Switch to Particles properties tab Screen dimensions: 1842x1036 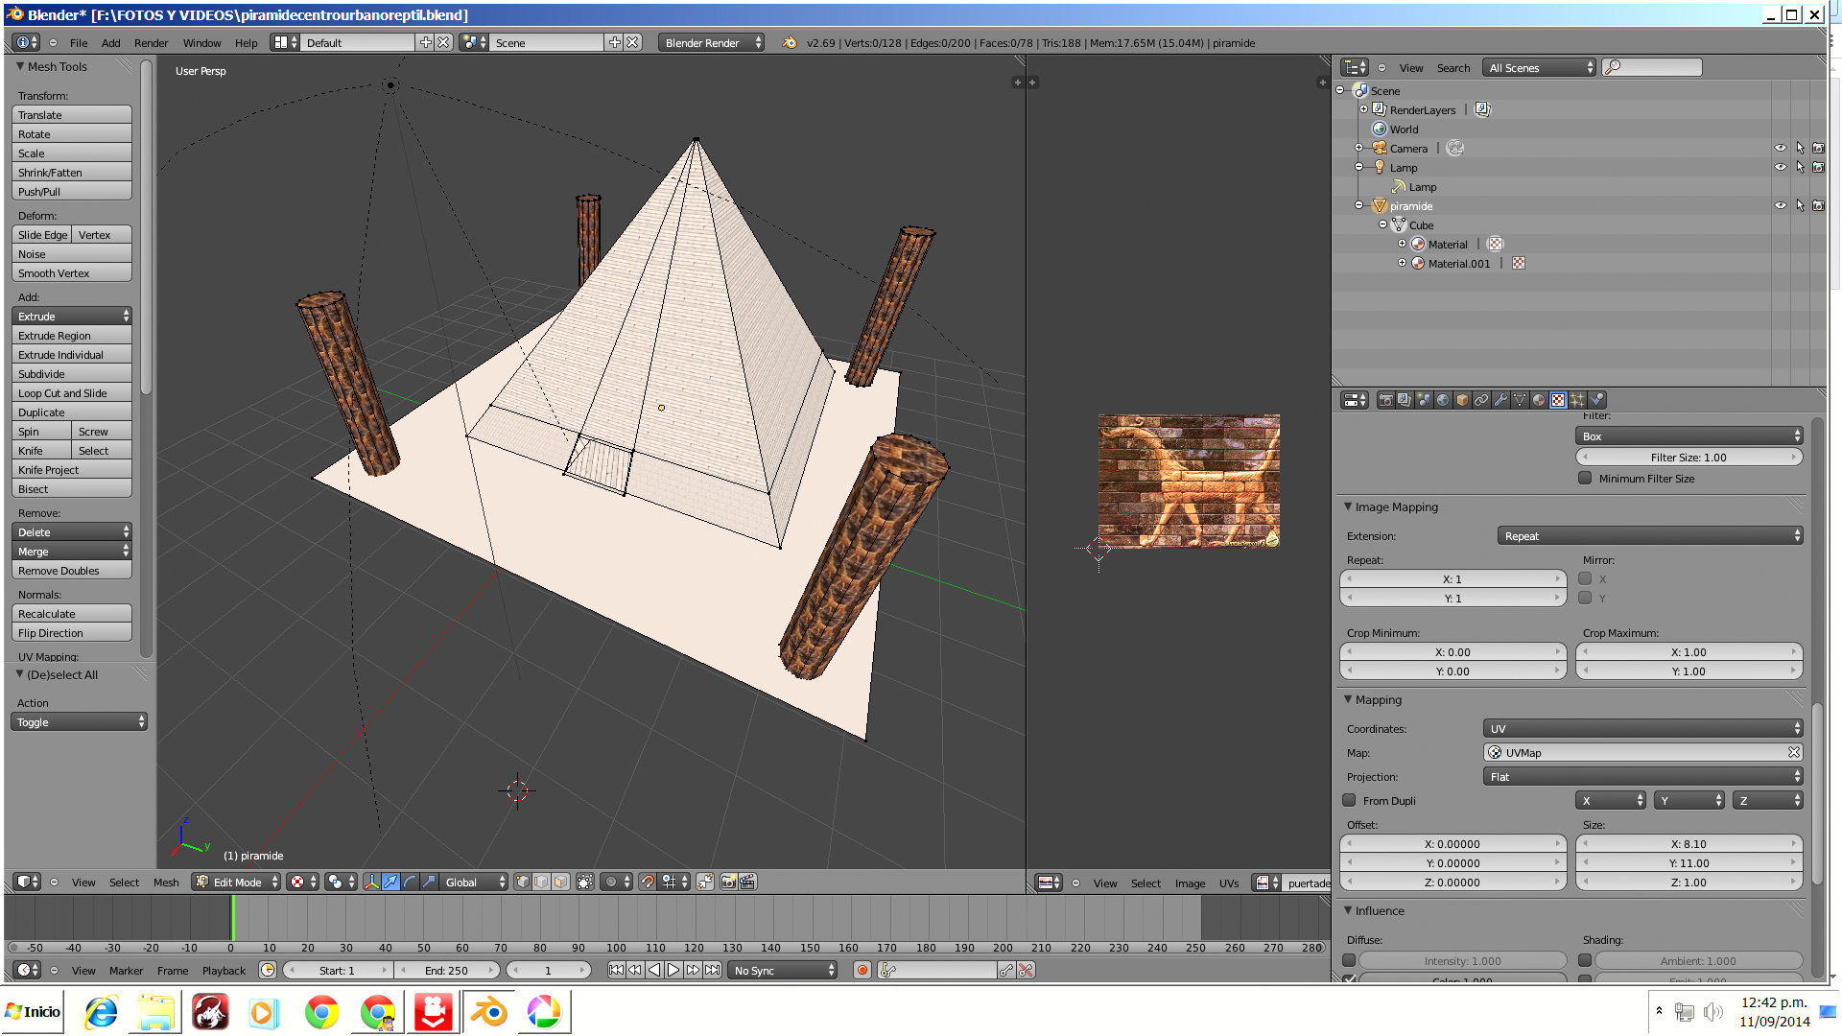[x=1577, y=400]
